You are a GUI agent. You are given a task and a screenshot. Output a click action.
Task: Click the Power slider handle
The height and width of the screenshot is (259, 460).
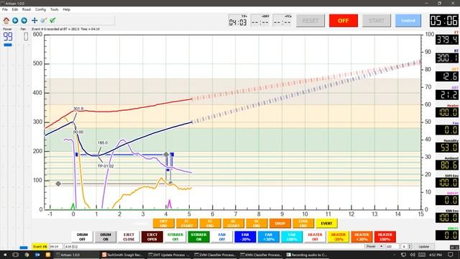coord(8,45)
